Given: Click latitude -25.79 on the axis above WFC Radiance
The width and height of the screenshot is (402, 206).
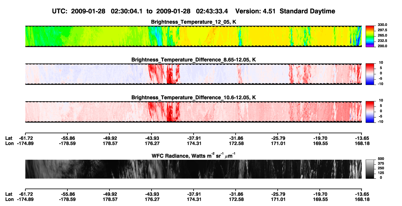Looking at the screenshot, I should click(x=278, y=138).
